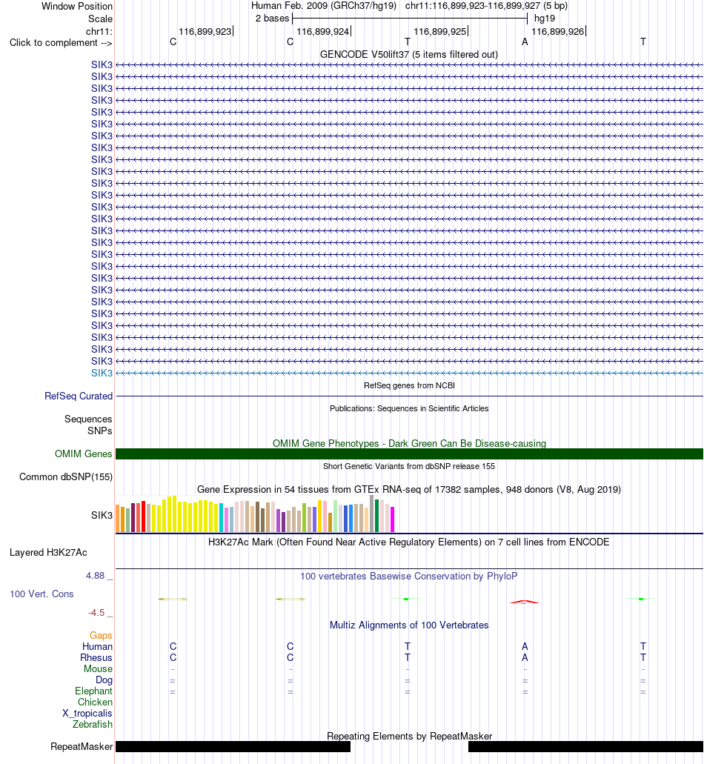Click the RefSeq Curated intron line

click(409, 396)
